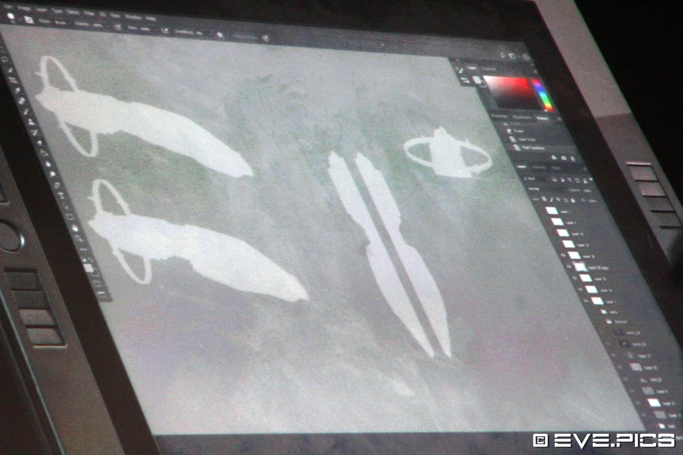Lock transparent pixels in Layers panel
683x455 pixels.
pos(545,199)
